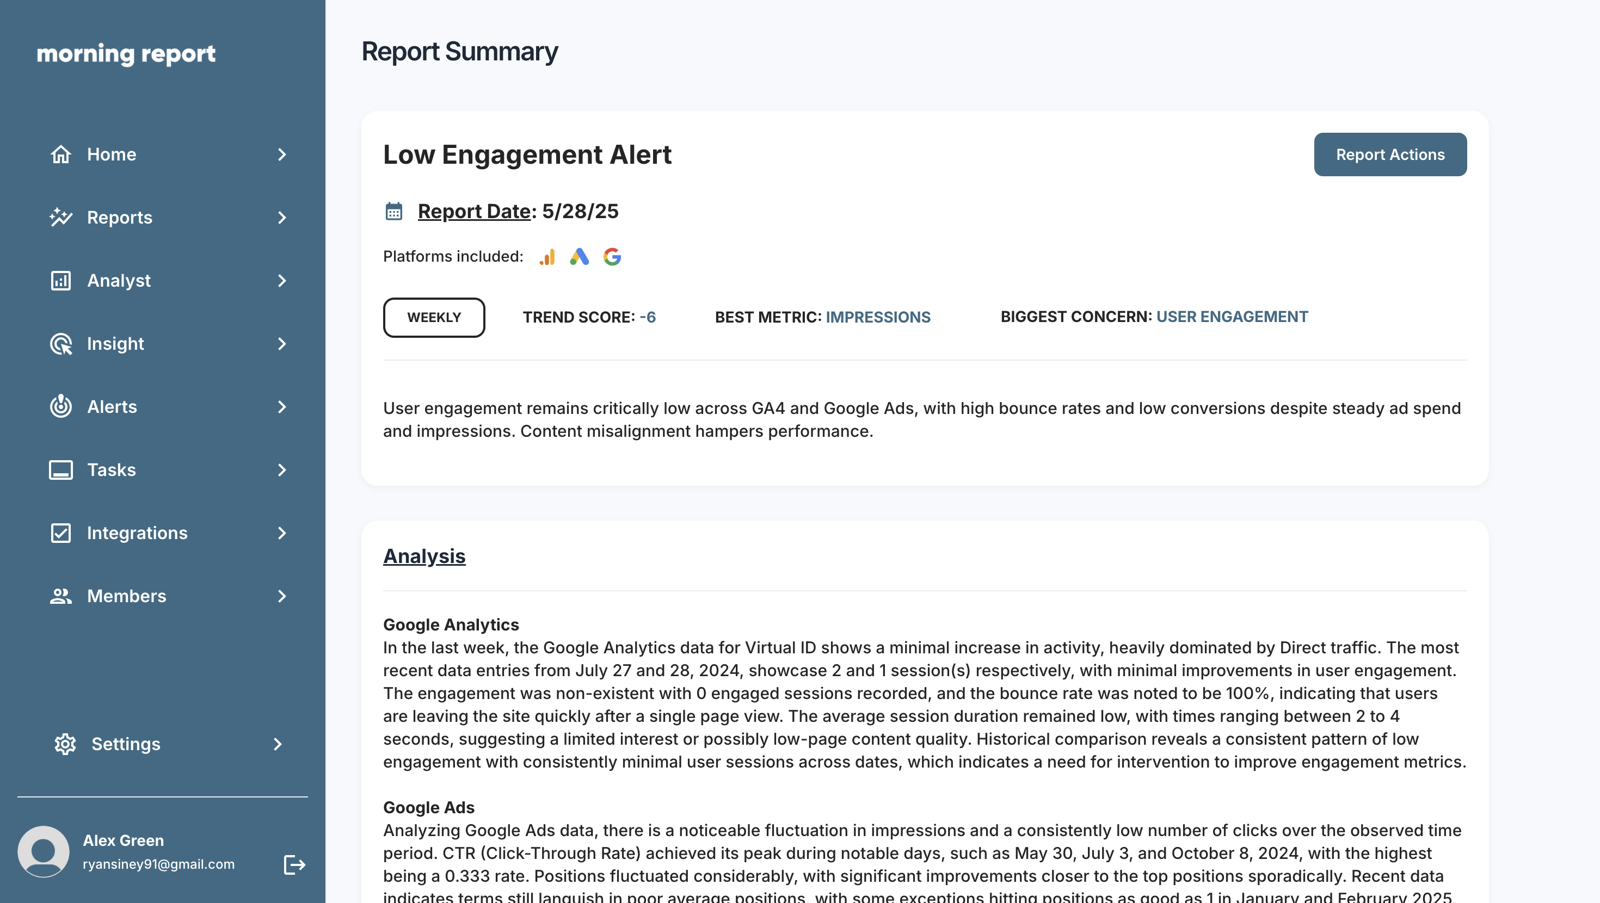Expand the Members menu chevron

282,596
